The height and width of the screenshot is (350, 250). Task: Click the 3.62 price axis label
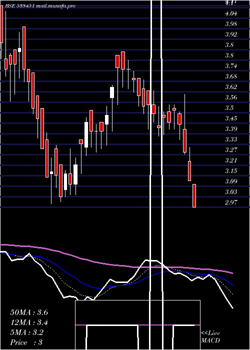(231, 87)
